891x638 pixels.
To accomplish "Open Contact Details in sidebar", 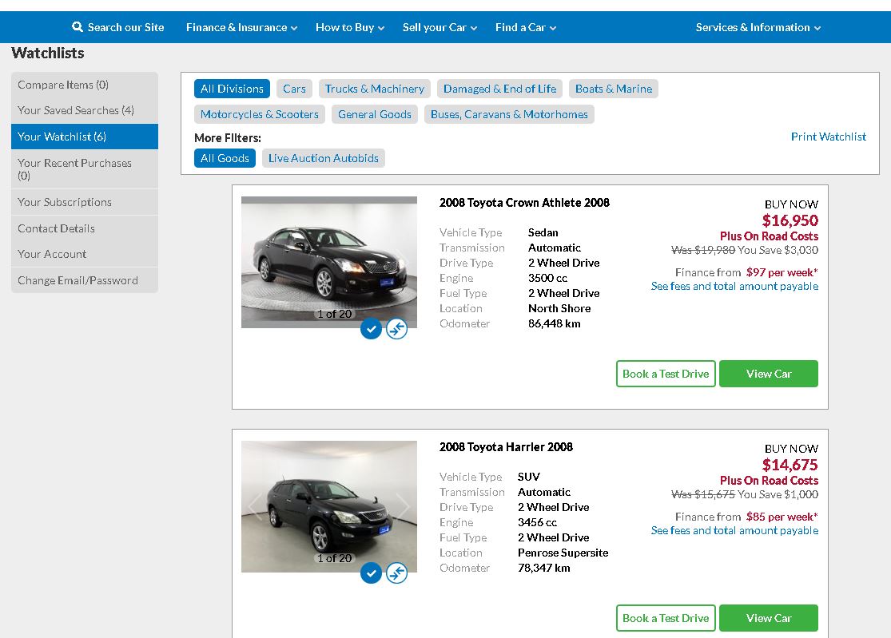I will click(85, 228).
